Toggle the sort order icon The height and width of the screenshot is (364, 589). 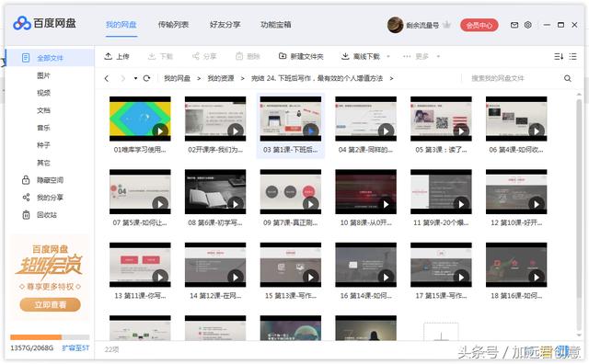pos(559,56)
